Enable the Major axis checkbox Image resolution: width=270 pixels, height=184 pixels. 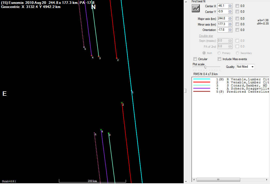tap(237, 18)
